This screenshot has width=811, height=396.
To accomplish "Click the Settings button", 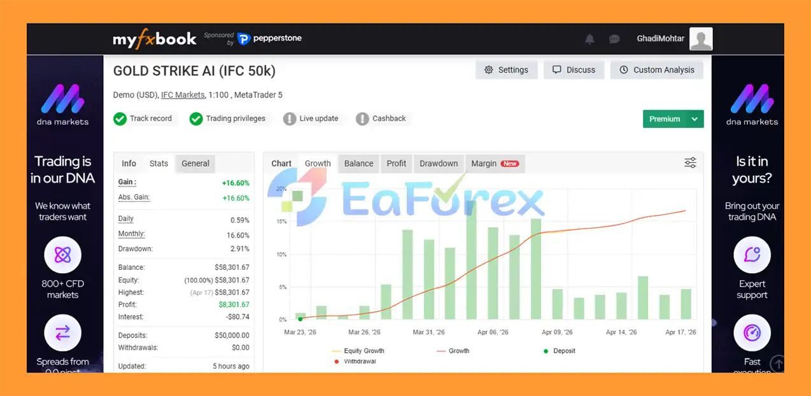I will coord(507,70).
